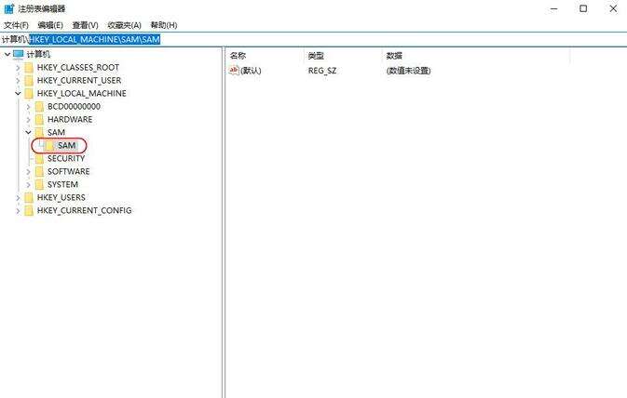The height and width of the screenshot is (398, 627).
Task: Expand HKEY_USERS node arrow
Action: point(18,197)
